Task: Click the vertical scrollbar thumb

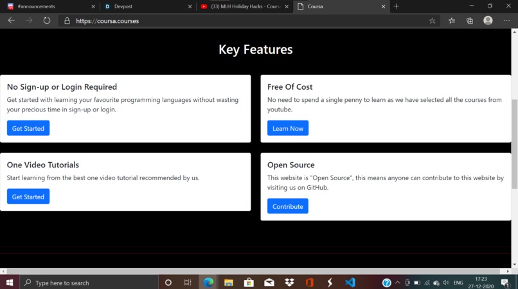Action: pyautogui.click(x=514, y=144)
